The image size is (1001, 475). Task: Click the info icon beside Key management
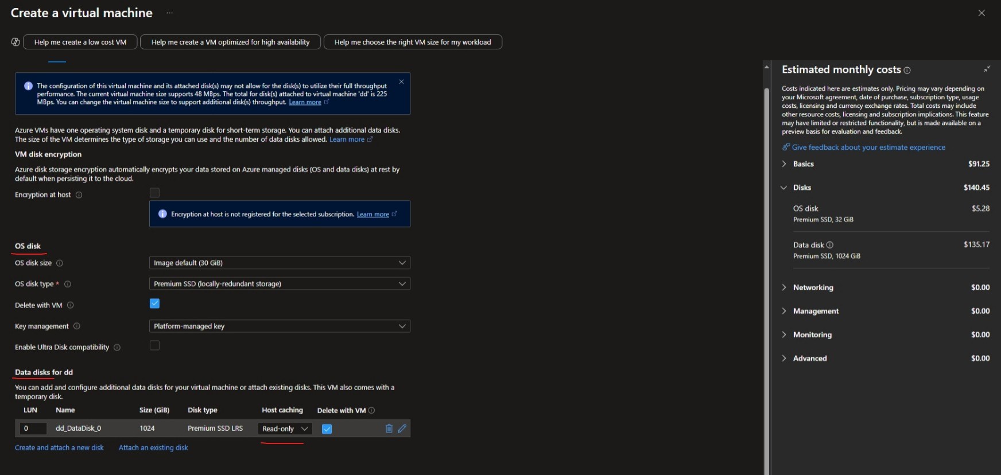(77, 326)
